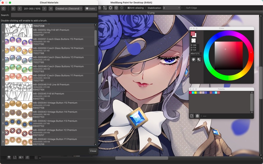Click the concentric circle snap settings icon

pyautogui.click(x=122, y=8)
